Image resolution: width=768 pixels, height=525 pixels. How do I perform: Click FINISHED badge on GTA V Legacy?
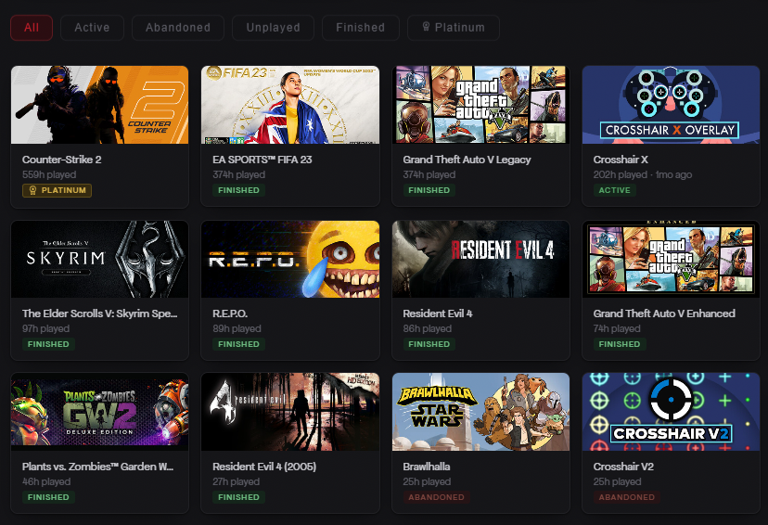point(429,190)
